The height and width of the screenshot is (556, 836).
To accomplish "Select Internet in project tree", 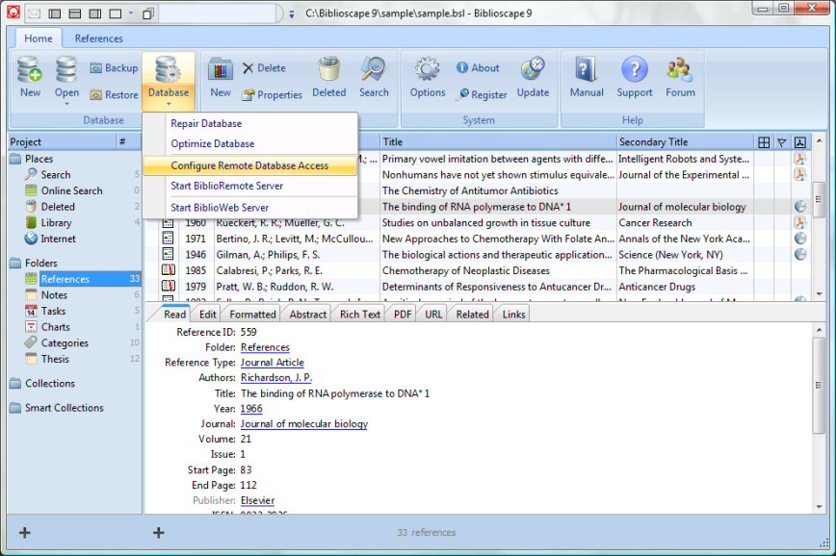I will point(58,239).
